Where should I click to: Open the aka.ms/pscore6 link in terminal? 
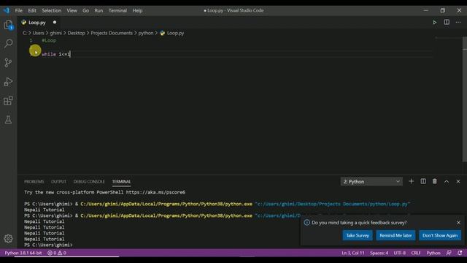tap(155, 192)
